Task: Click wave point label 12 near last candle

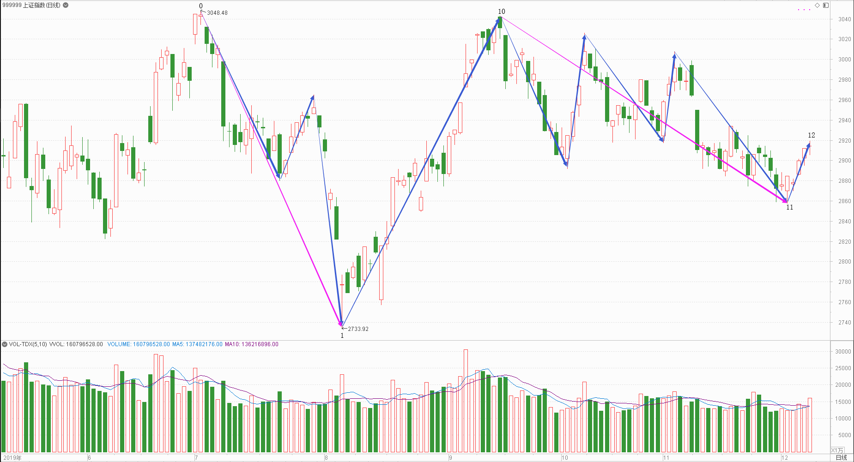Action: point(812,135)
